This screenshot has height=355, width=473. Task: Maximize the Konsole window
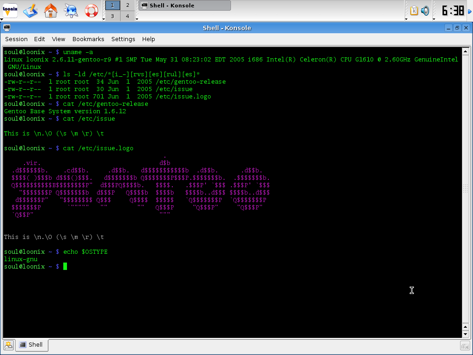pyautogui.click(x=457, y=28)
